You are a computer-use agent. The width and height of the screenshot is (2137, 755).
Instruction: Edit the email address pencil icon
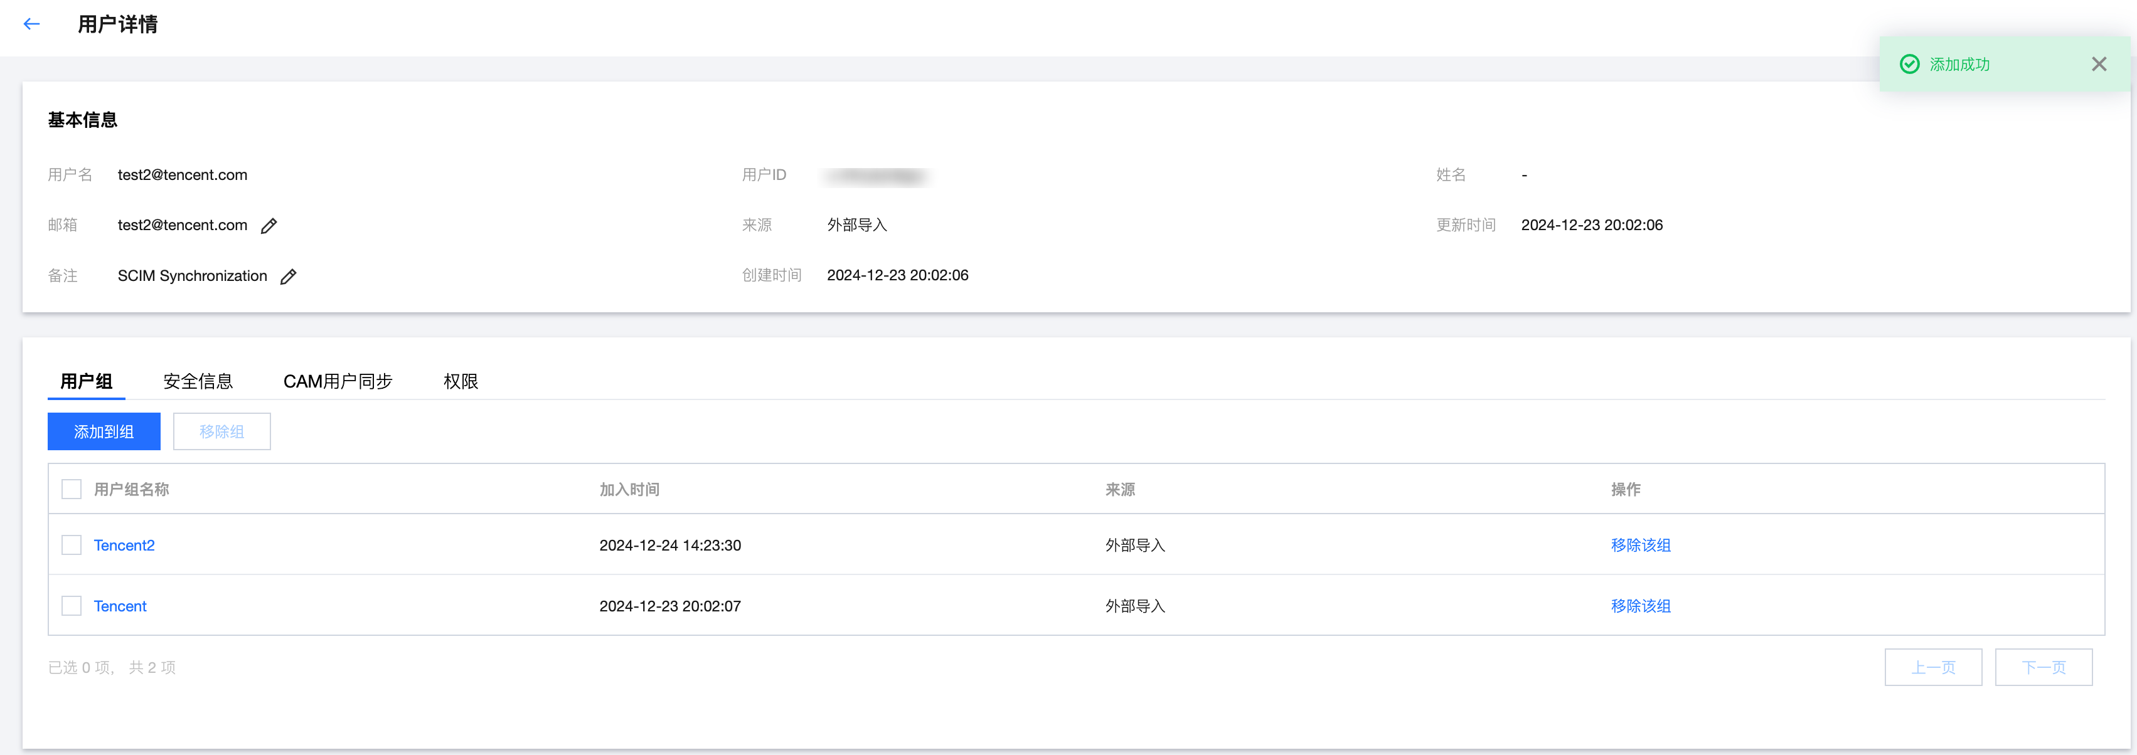point(269,225)
